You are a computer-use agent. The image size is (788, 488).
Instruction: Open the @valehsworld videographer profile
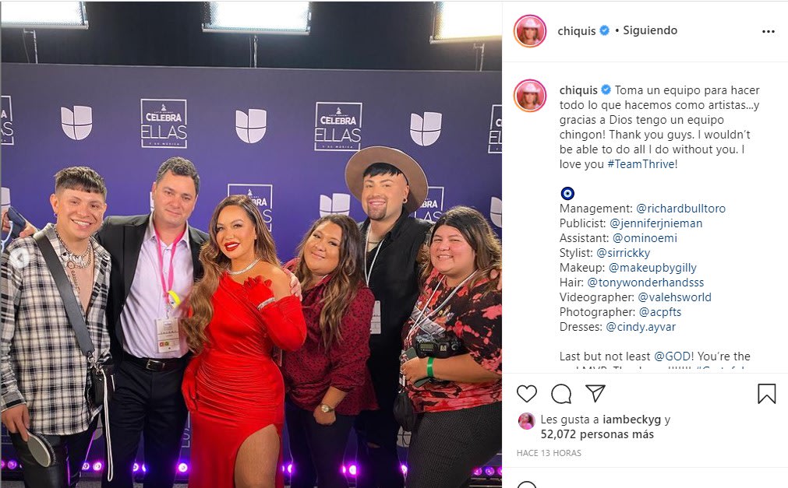pos(674,297)
